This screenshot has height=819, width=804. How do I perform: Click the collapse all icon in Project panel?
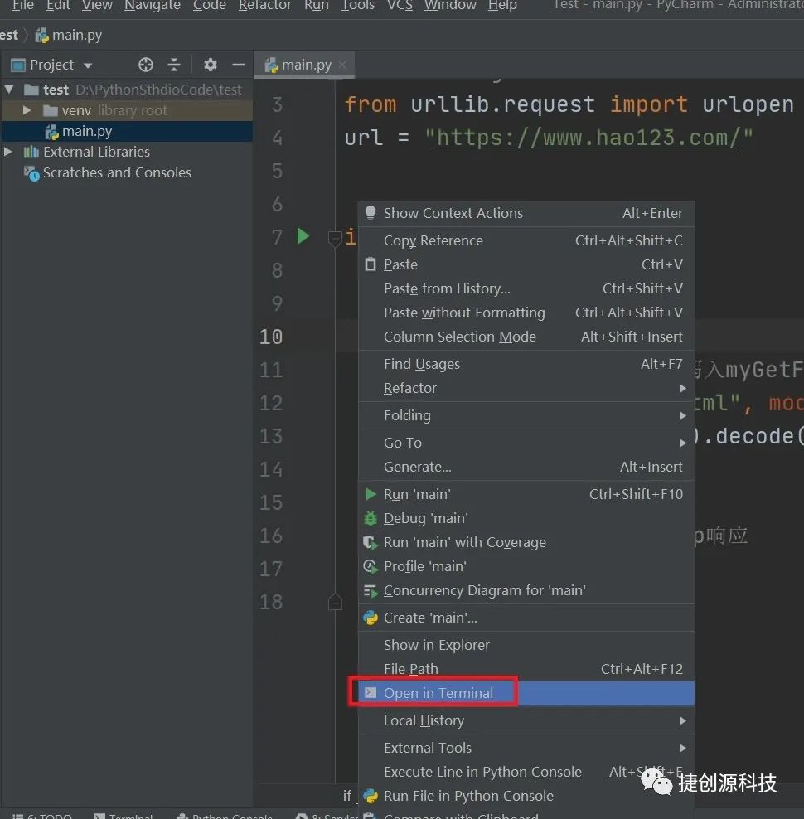pyautogui.click(x=174, y=65)
